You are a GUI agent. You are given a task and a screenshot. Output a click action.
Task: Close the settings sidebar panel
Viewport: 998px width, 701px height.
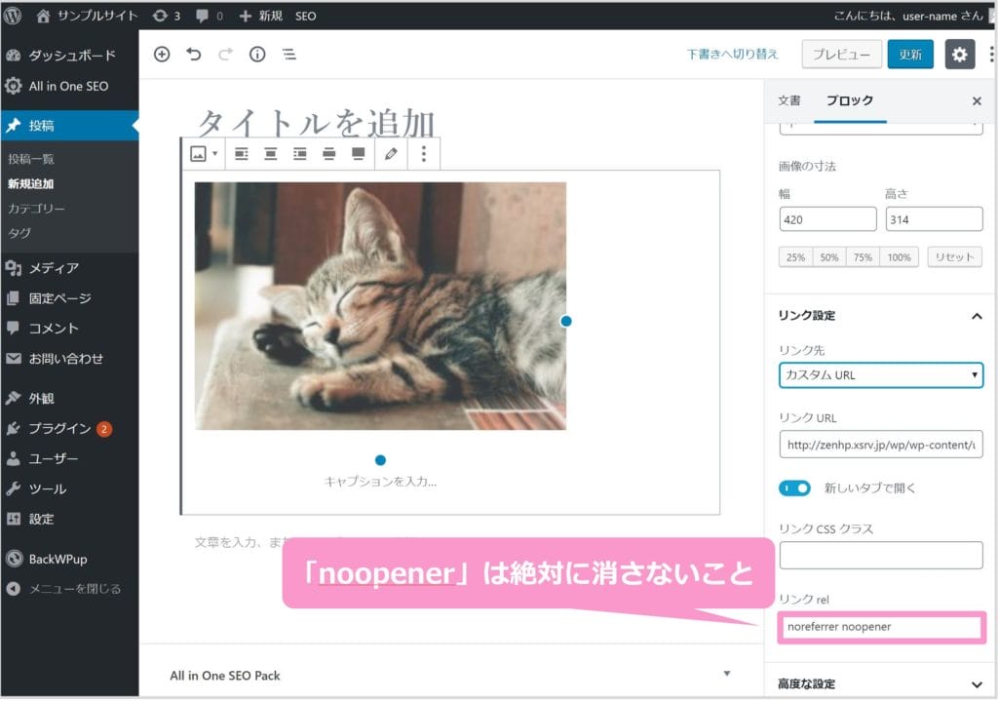tap(977, 100)
